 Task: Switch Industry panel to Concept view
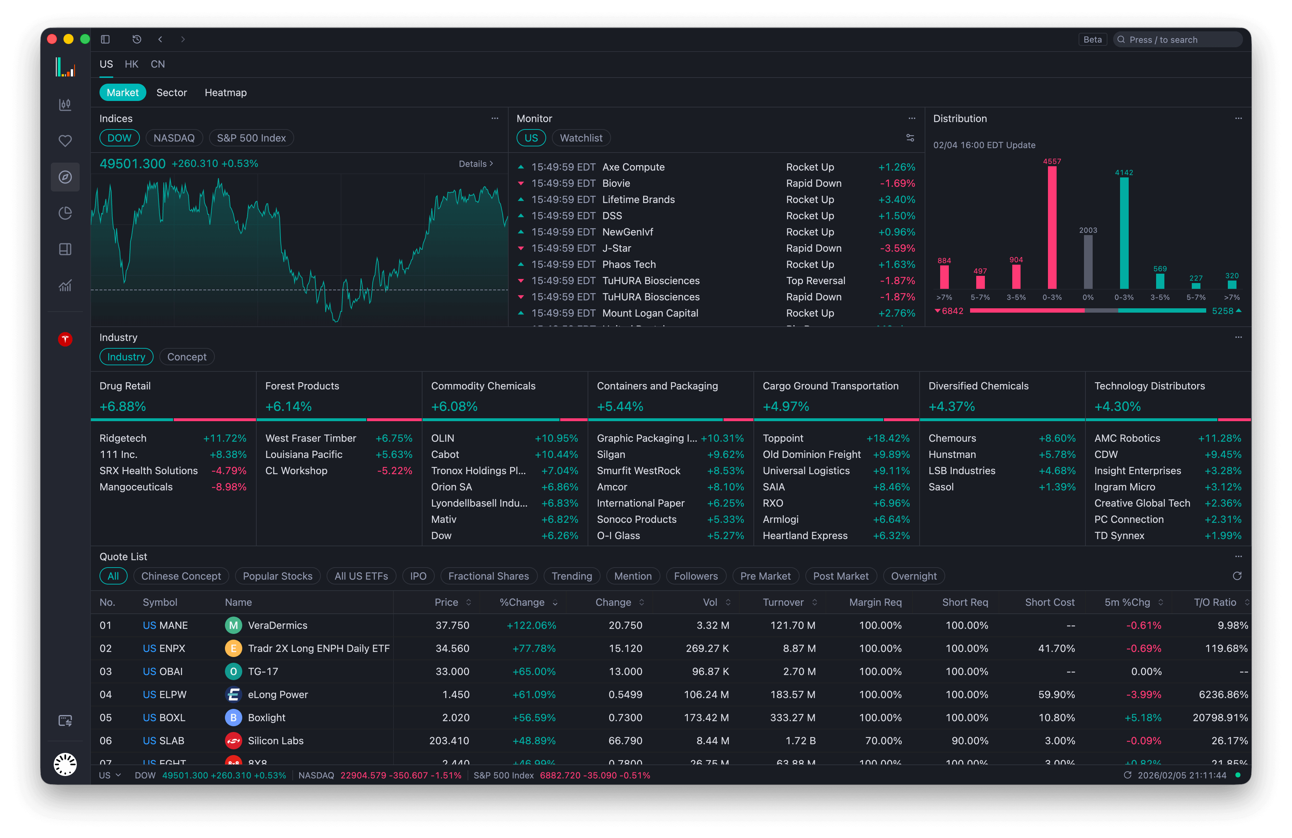click(x=187, y=356)
